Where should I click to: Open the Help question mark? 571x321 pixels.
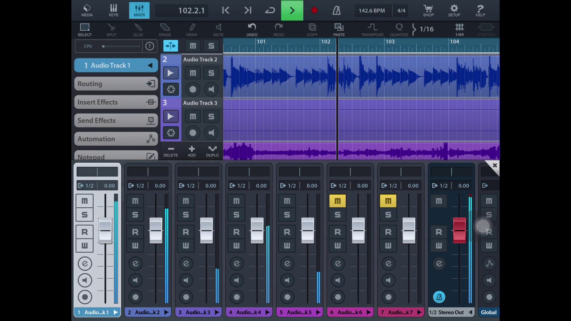click(x=480, y=11)
